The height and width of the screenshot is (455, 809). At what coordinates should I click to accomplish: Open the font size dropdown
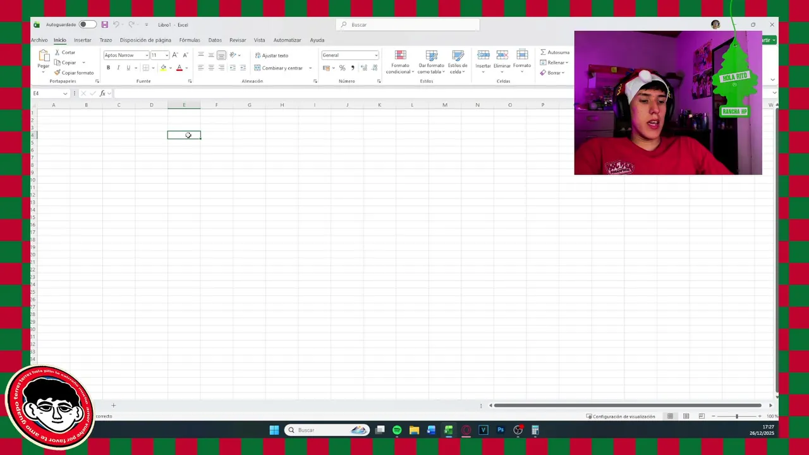tap(167, 55)
